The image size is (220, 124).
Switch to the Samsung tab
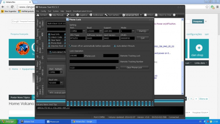[37, 33]
